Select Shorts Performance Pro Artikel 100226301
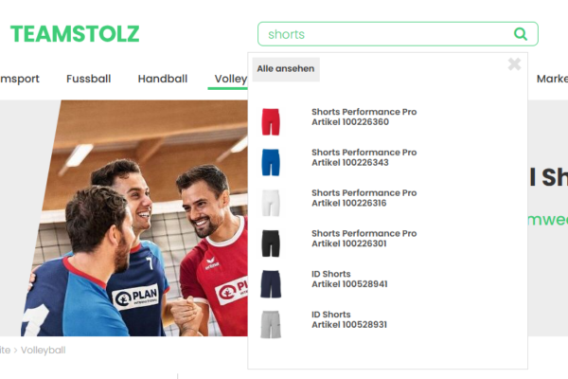 click(364, 239)
